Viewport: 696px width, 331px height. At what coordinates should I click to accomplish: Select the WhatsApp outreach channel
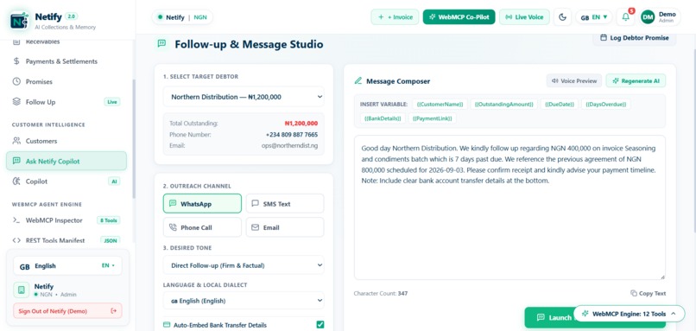click(x=202, y=203)
